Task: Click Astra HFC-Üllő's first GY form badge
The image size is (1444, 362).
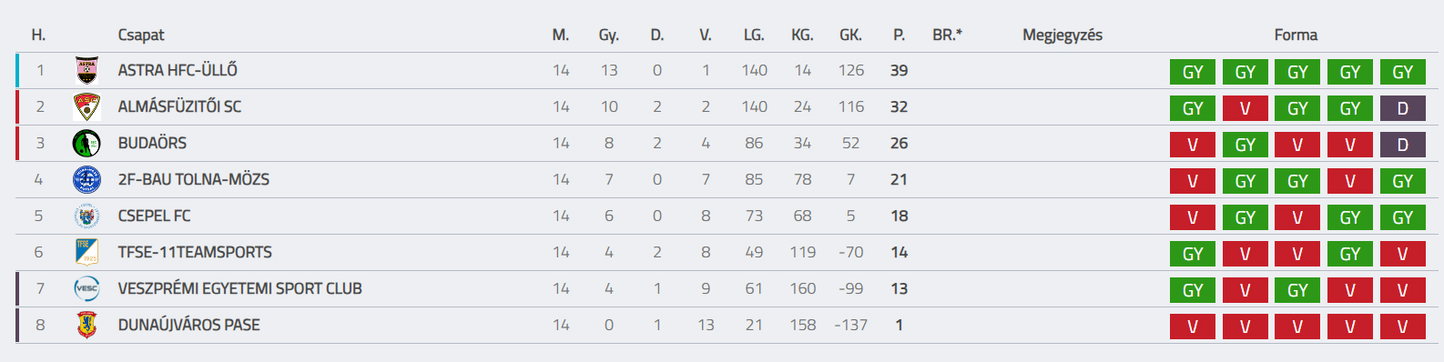Action: [x=1193, y=72]
